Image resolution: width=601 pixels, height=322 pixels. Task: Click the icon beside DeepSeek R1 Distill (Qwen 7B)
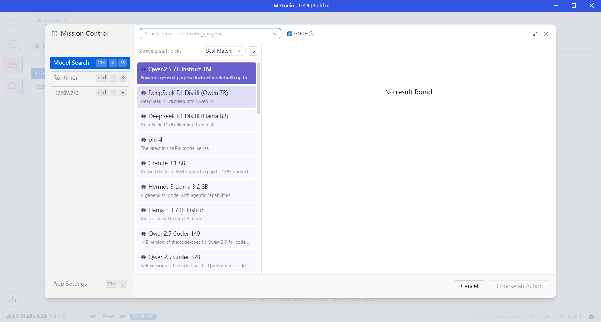[143, 93]
